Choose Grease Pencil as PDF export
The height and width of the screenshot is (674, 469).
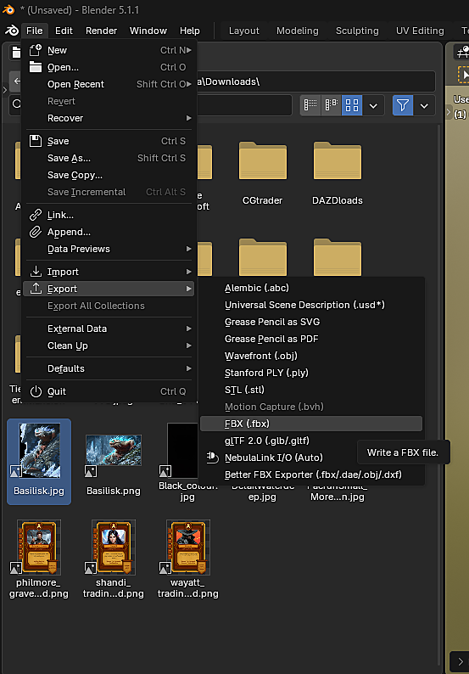(x=311, y=340)
